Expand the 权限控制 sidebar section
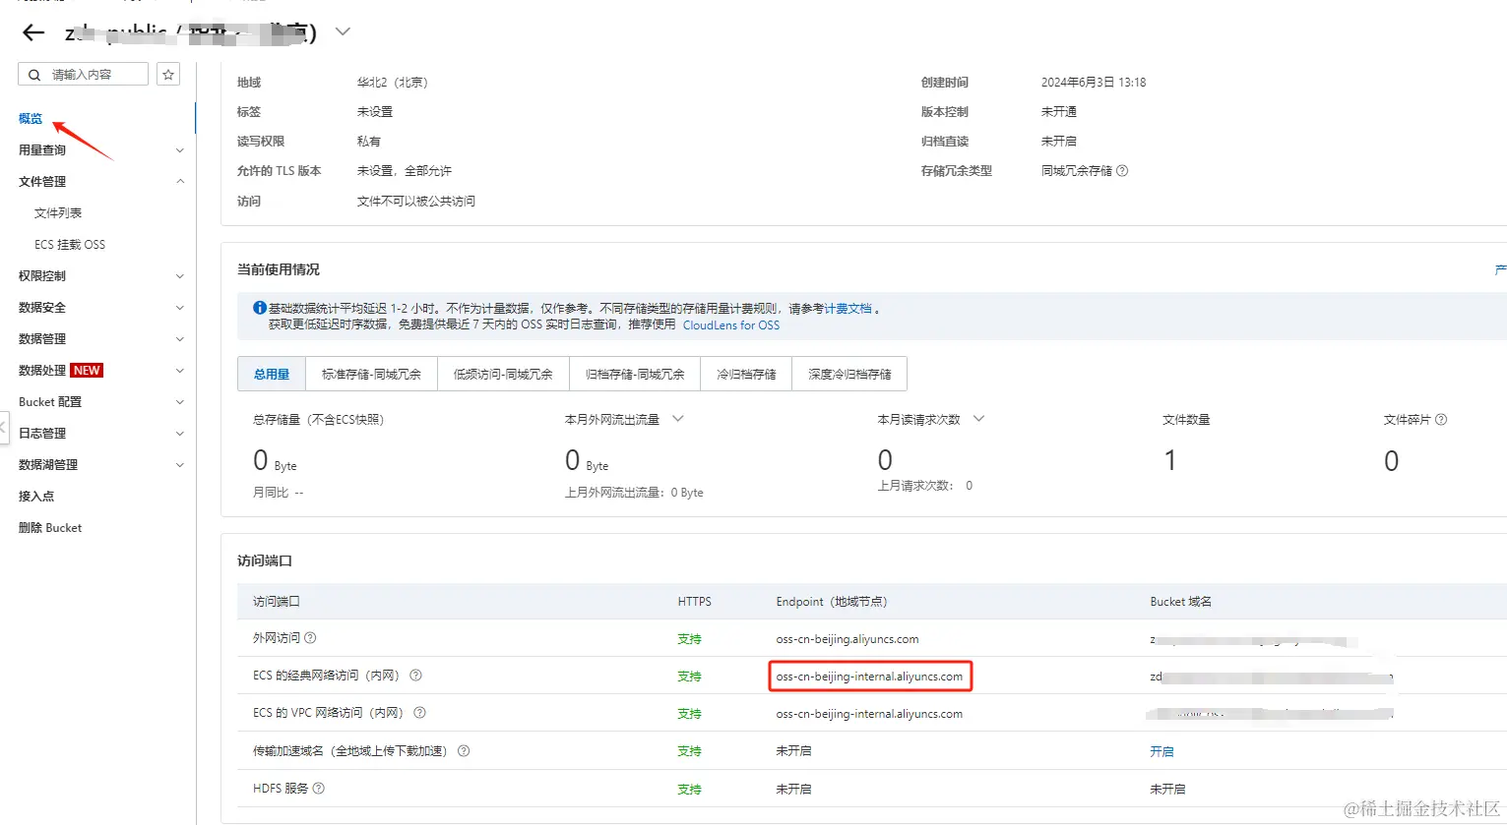Image resolution: width=1507 pixels, height=825 pixels. pyautogui.click(x=100, y=276)
